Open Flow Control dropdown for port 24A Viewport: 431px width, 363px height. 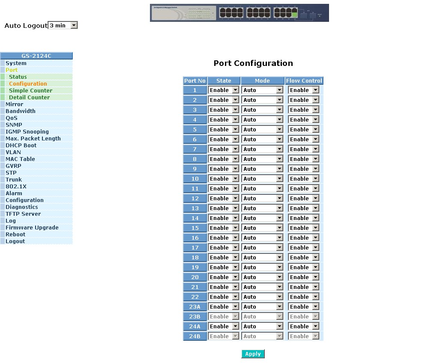point(303,327)
